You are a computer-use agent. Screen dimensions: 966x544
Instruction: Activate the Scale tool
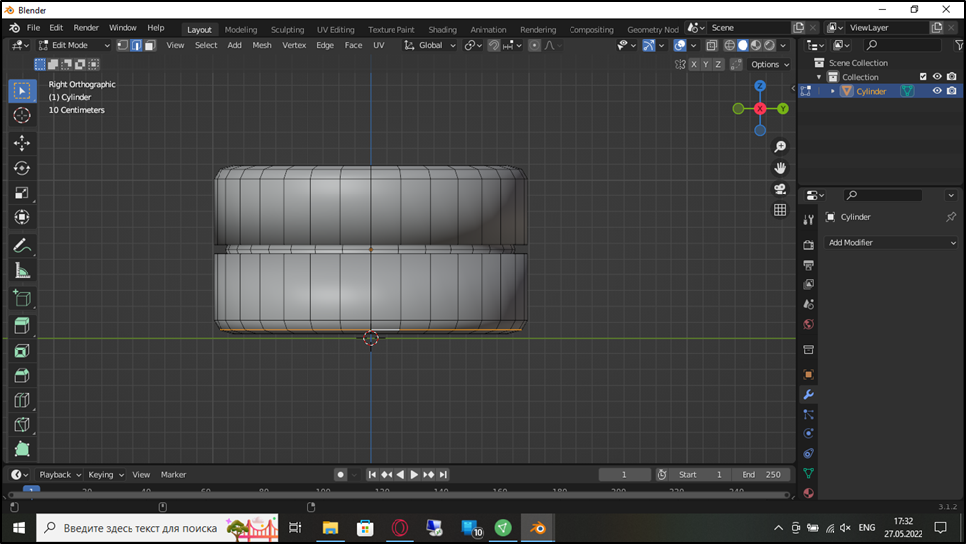pyautogui.click(x=22, y=194)
